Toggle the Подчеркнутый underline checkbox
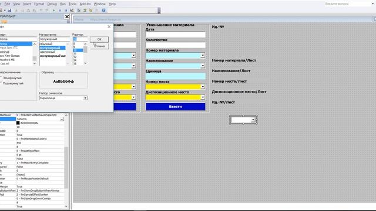The height and width of the screenshot is (211, 376). click(1, 83)
